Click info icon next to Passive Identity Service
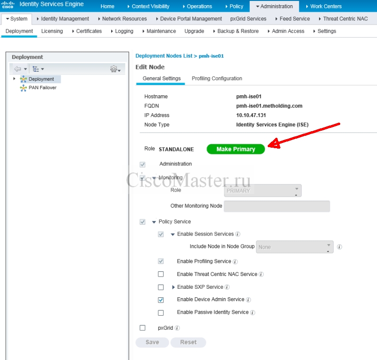The image size is (377, 360). (x=253, y=312)
